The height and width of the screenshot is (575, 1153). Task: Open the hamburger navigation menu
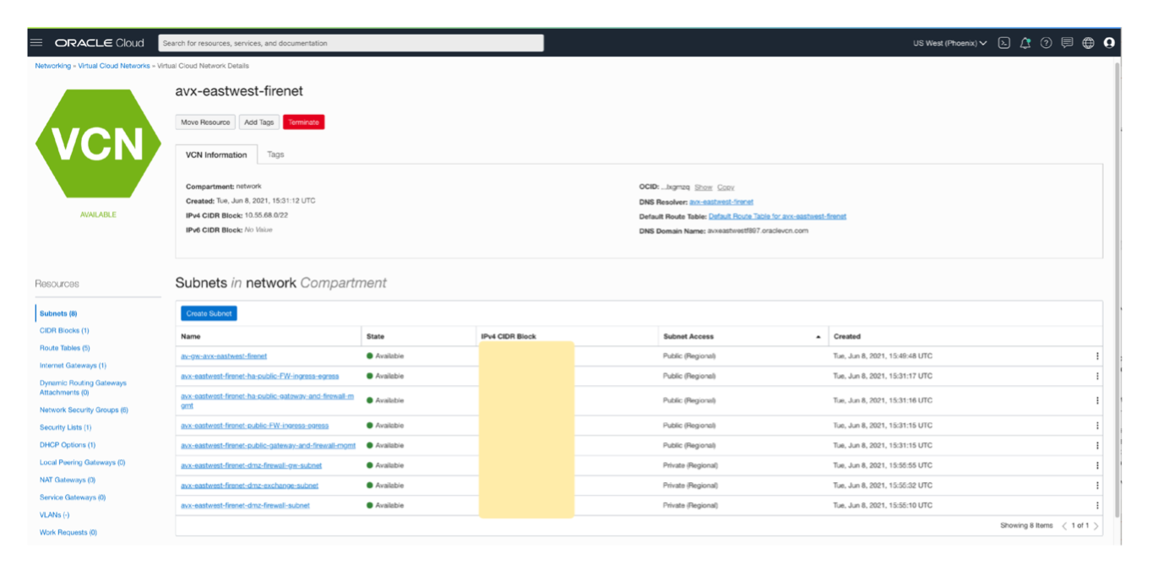tap(36, 43)
